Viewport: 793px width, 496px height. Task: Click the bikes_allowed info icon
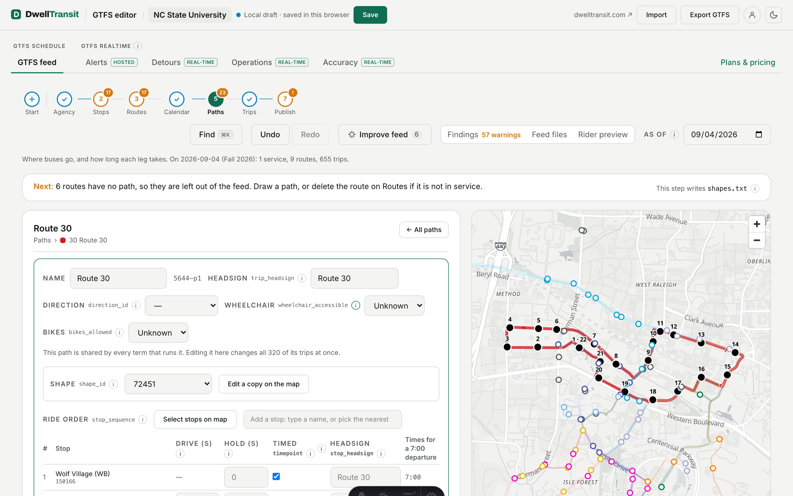pos(120,332)
